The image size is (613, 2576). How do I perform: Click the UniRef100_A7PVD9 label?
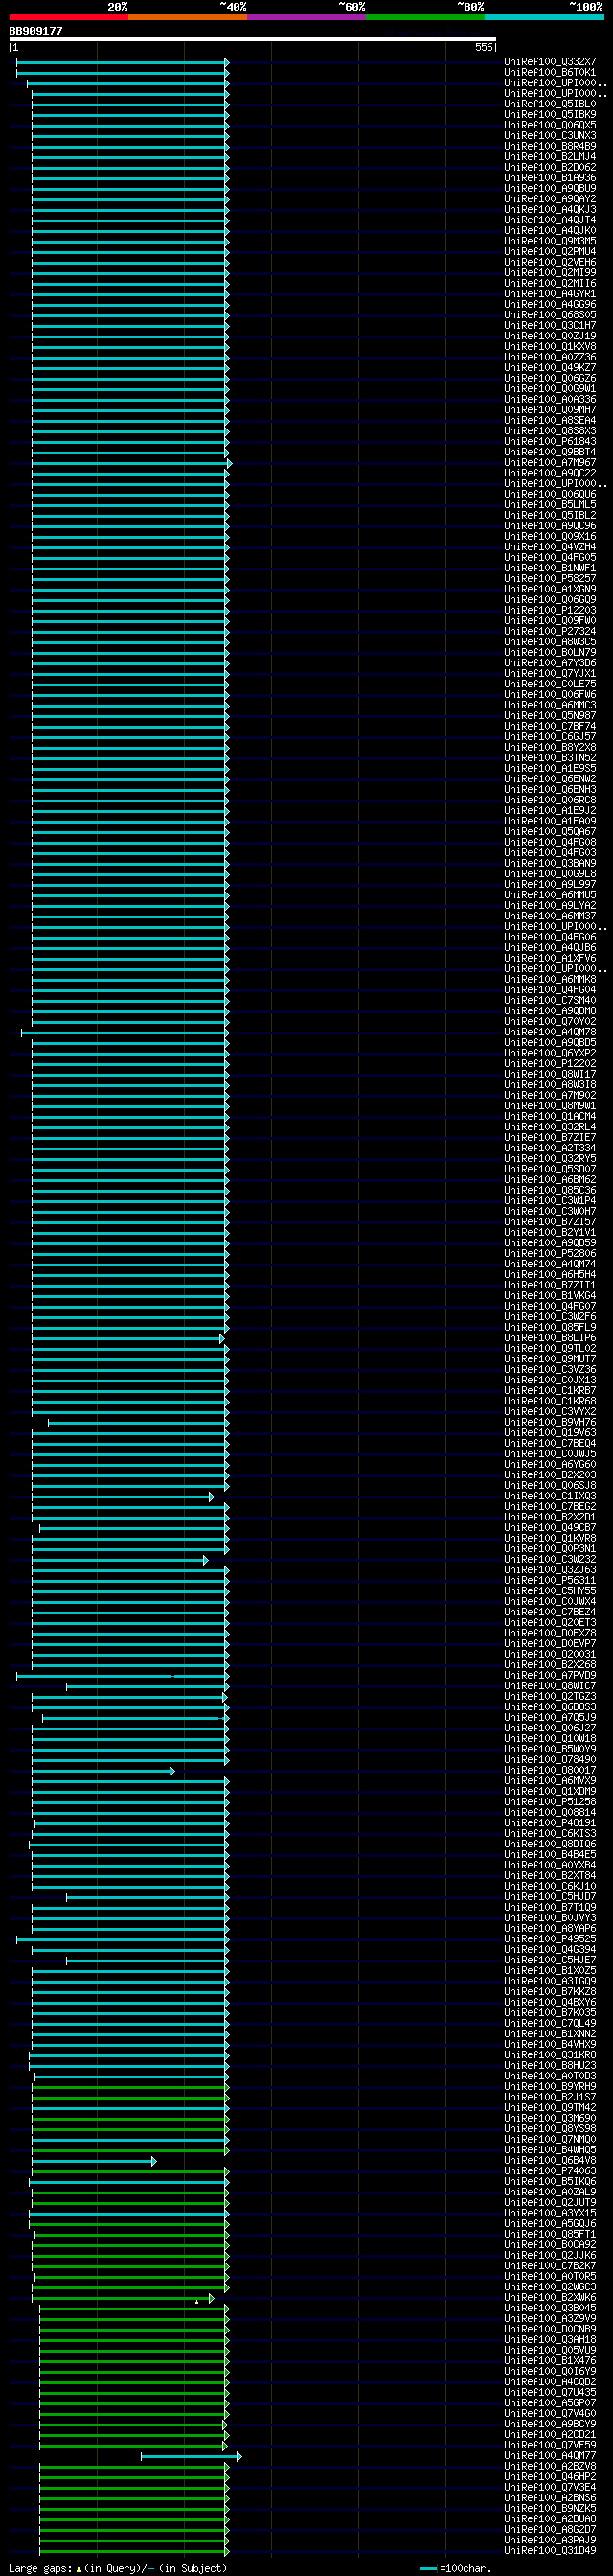(x=550, y=1675)
